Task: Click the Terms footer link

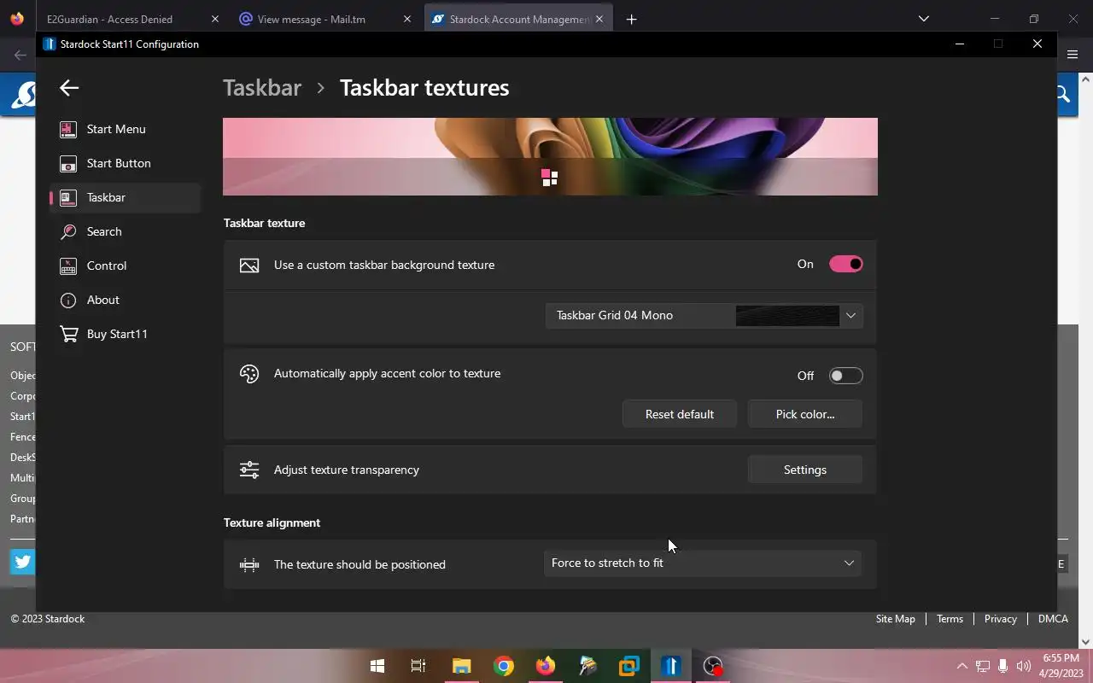Action: (x=950, y=619)
